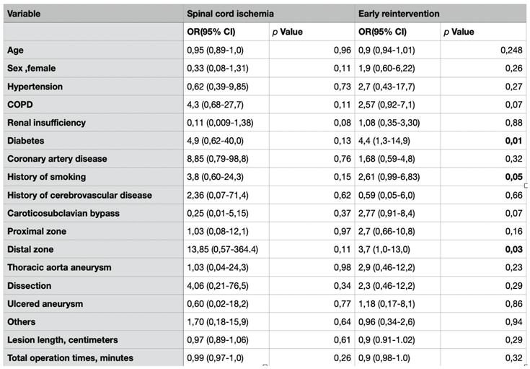Select the Thoracic aorta aneurysm cell
530x369 pixels.
click(59, 267)
